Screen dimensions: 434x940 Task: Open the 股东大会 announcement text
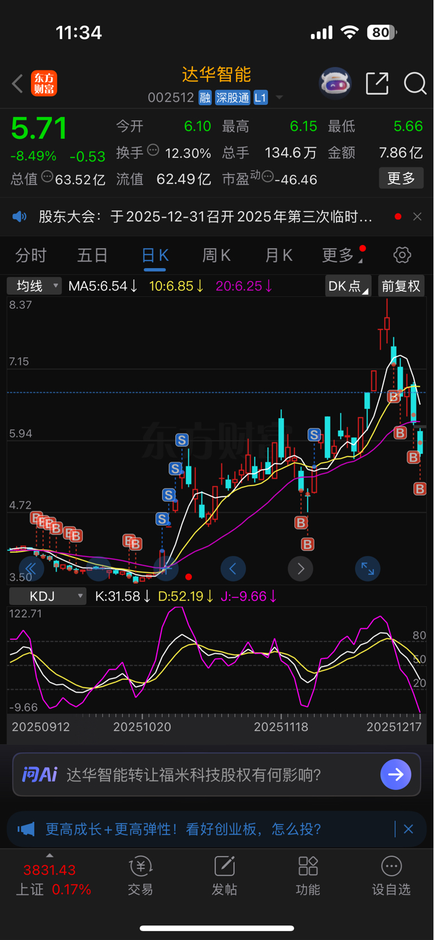(205, 217)
